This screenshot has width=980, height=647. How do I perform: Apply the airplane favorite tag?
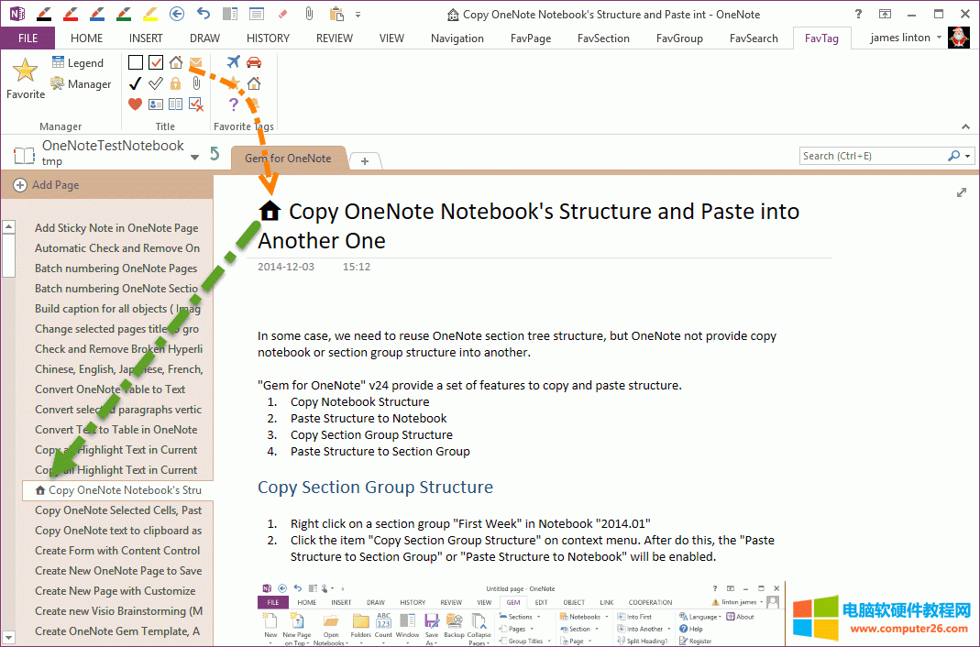[x=233, y=62]
